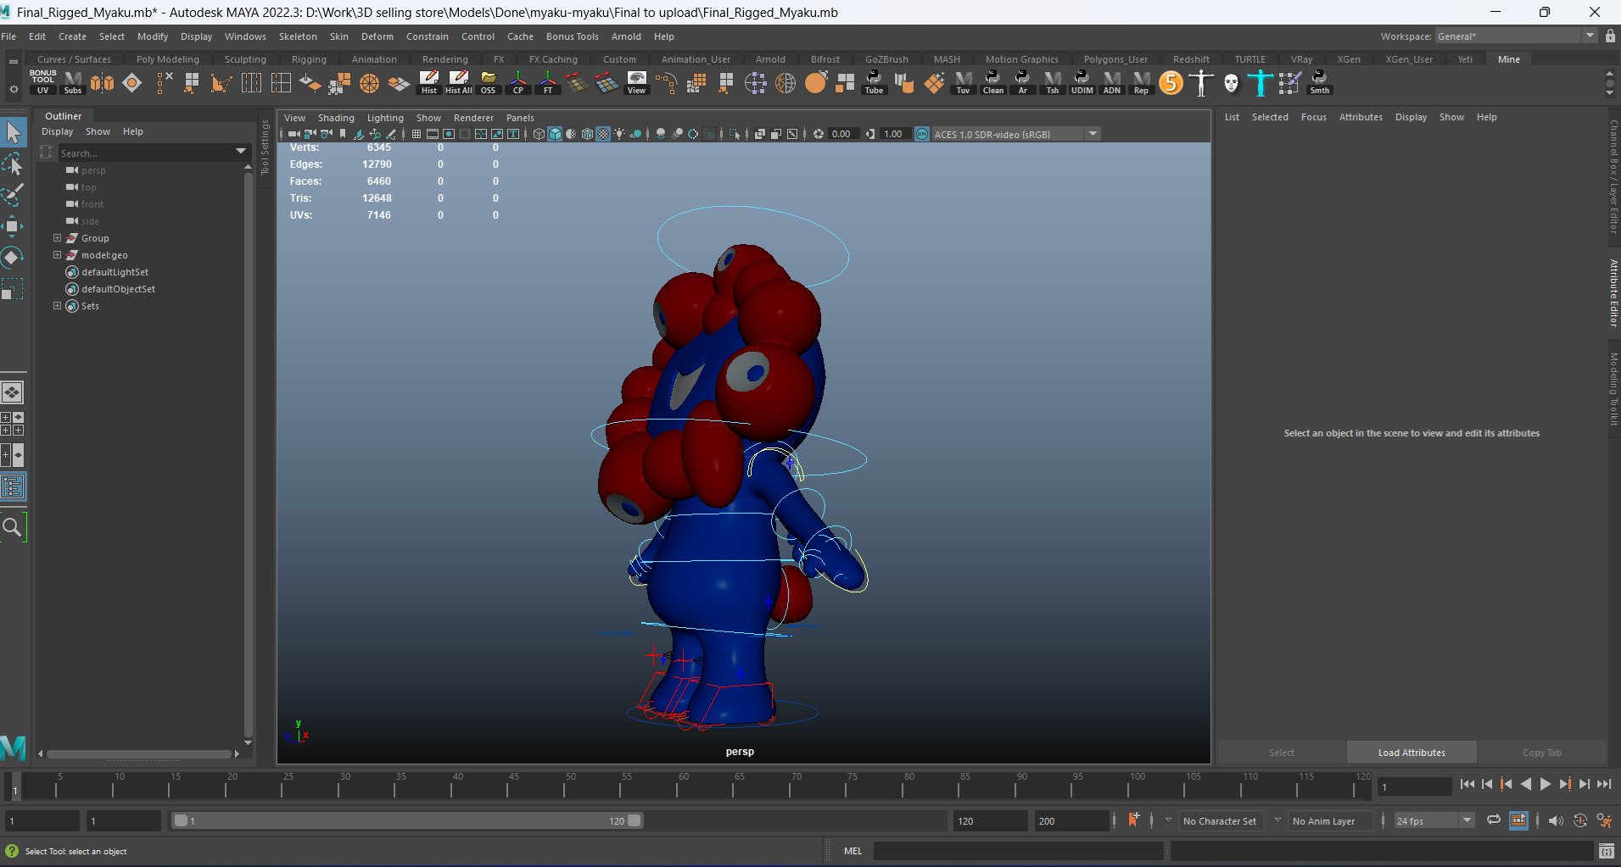
Task: Play the animation forwards
Action: click(1546, 785)
